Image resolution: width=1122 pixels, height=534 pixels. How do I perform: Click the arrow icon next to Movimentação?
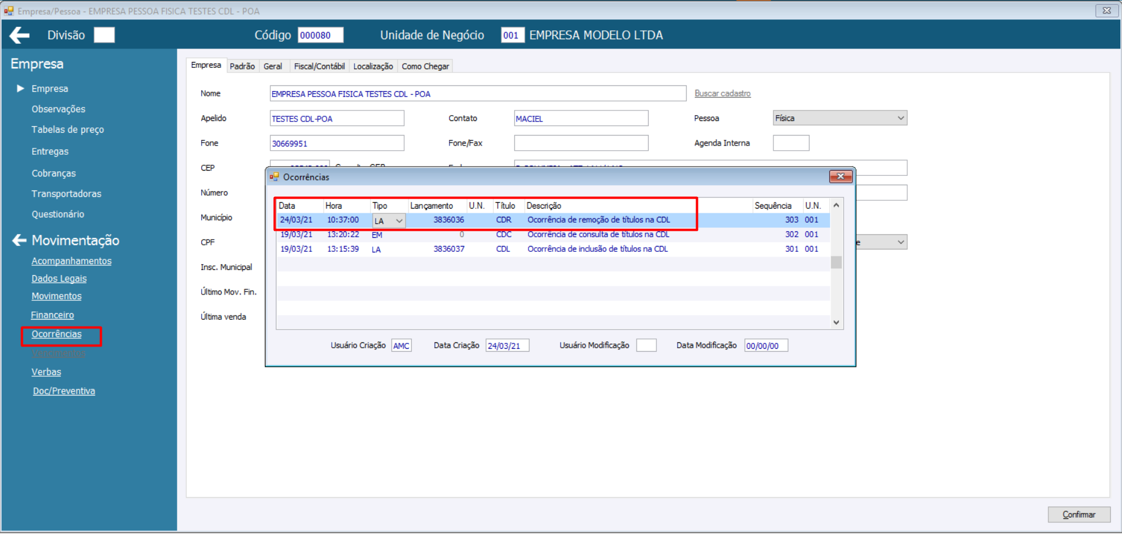(x=19, y=240)
